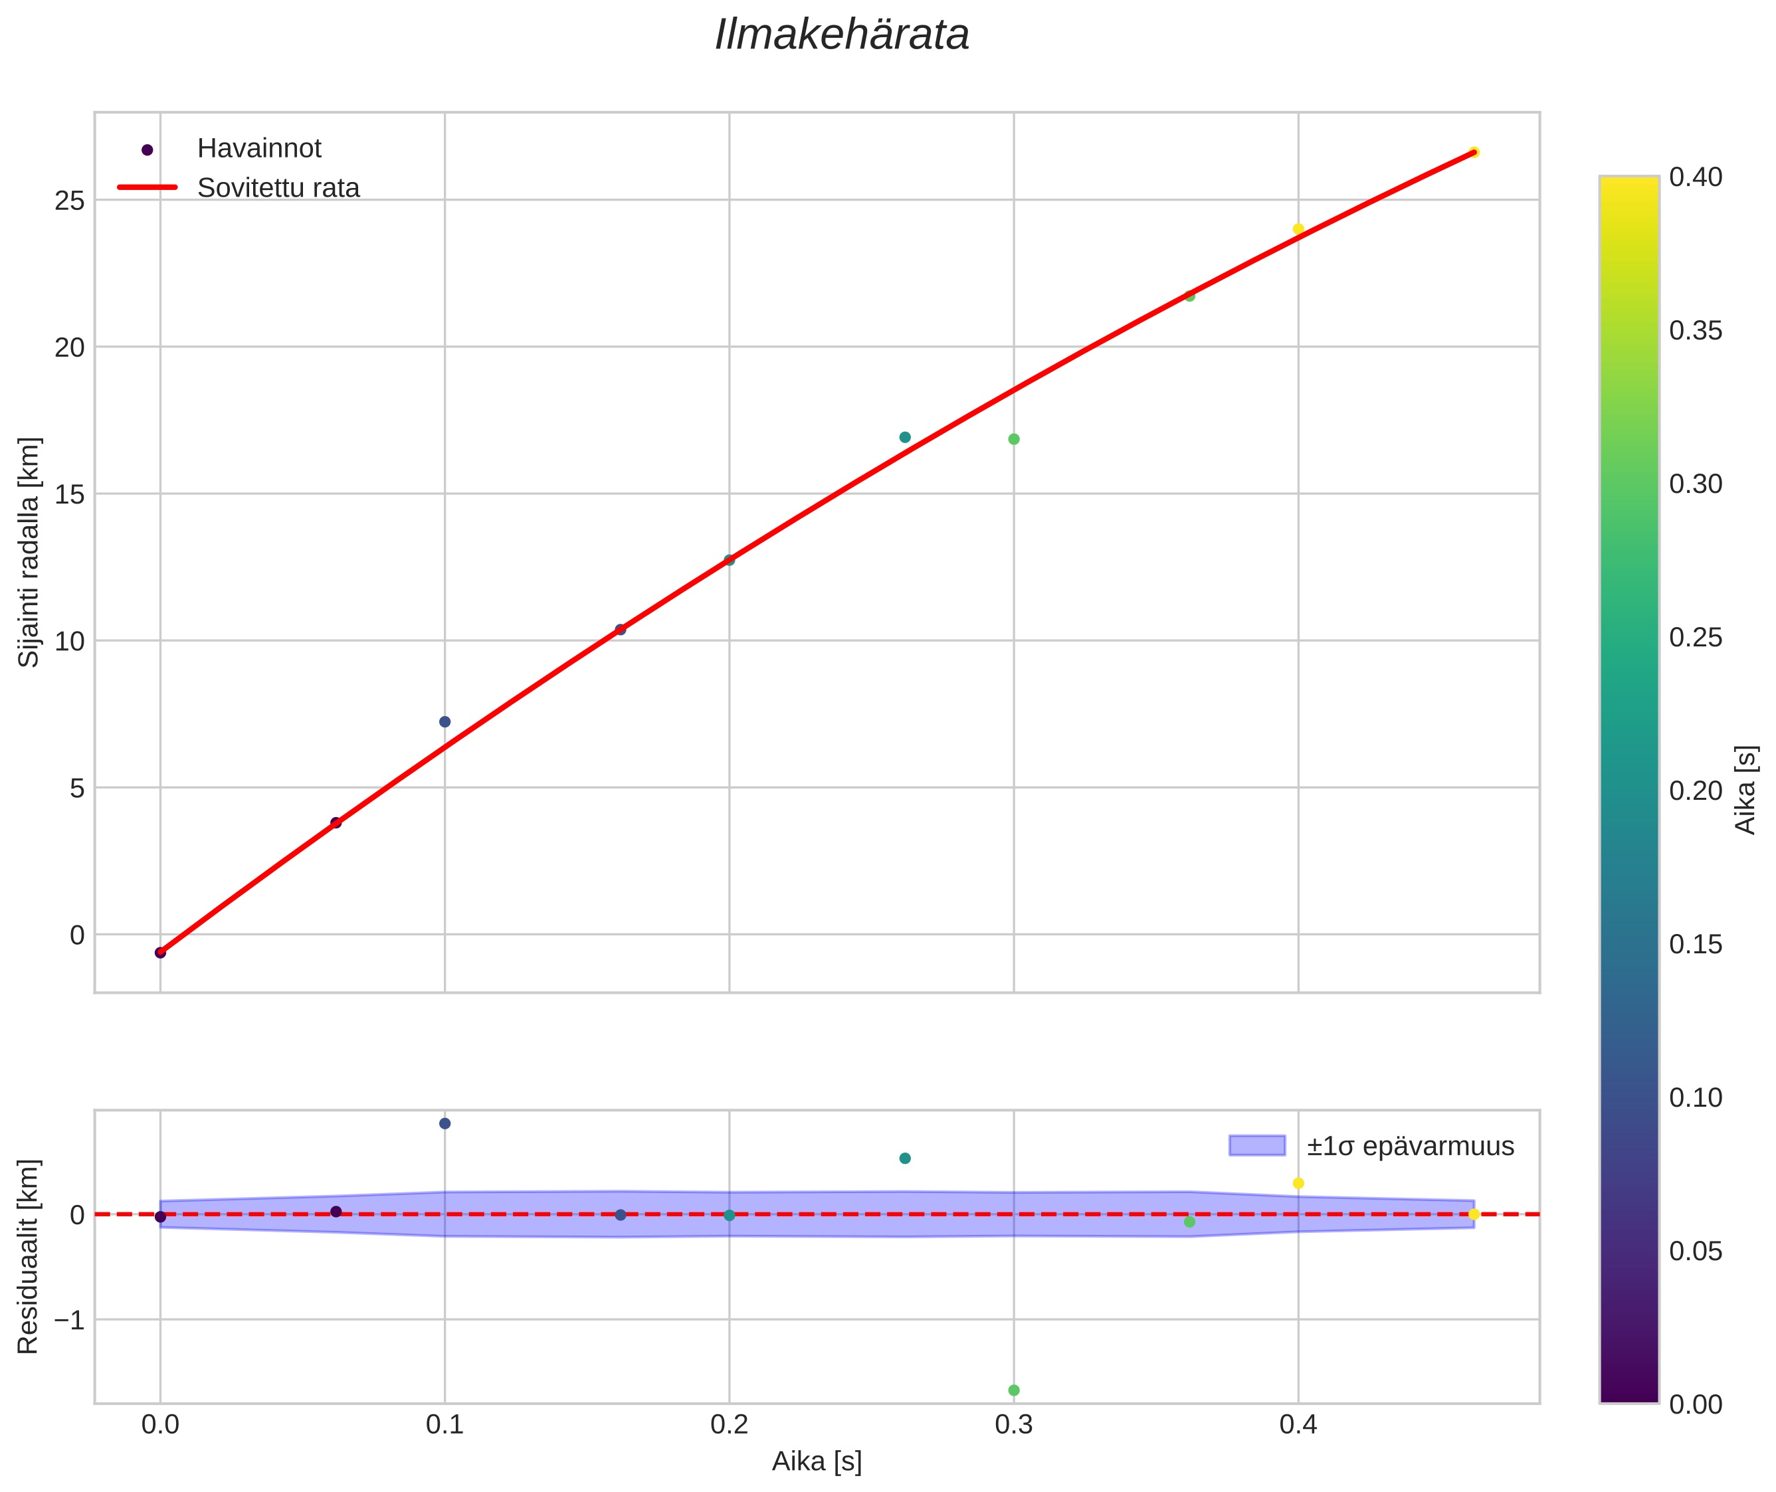Image resolution: width=1776 pixels, height=1492 pixels.
Task: Click the Ilmakehärata chart title
Action: pyautogui.click(x=841, y=35)
